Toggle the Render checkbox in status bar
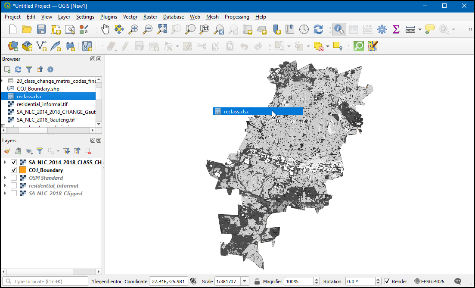475x288 pixels. click(x=387, y=282)
